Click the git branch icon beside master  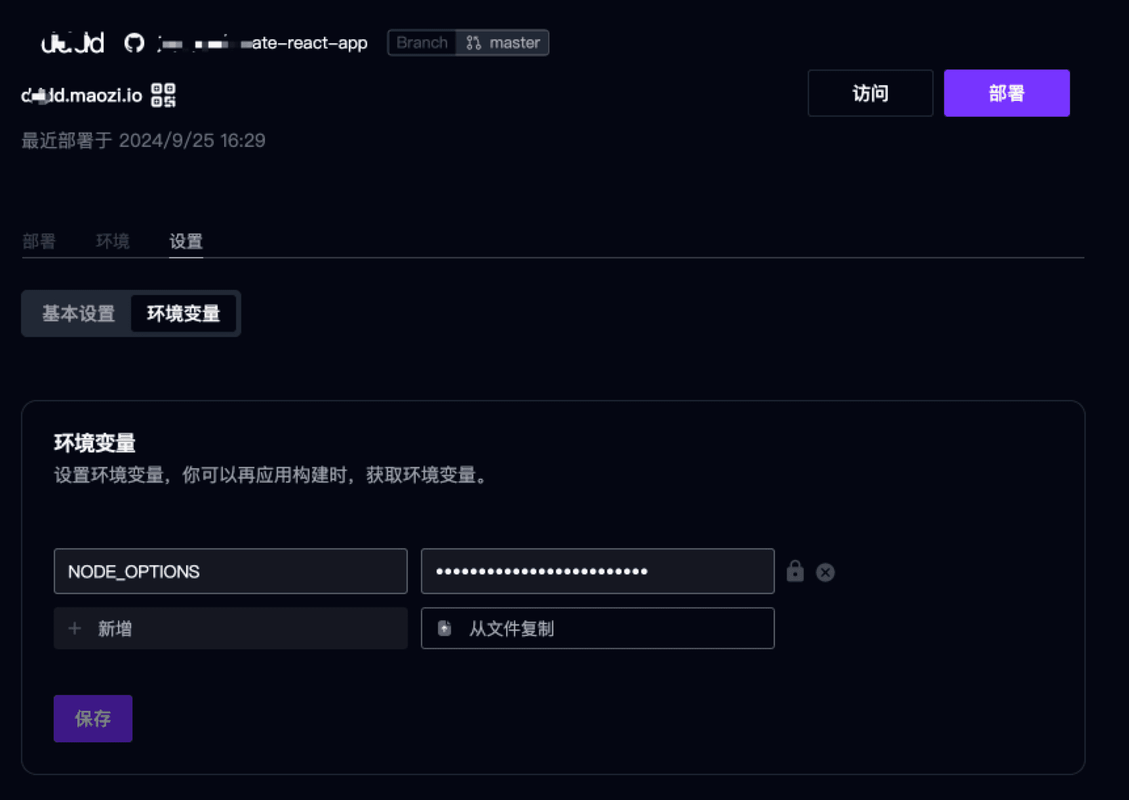[473, 43]
